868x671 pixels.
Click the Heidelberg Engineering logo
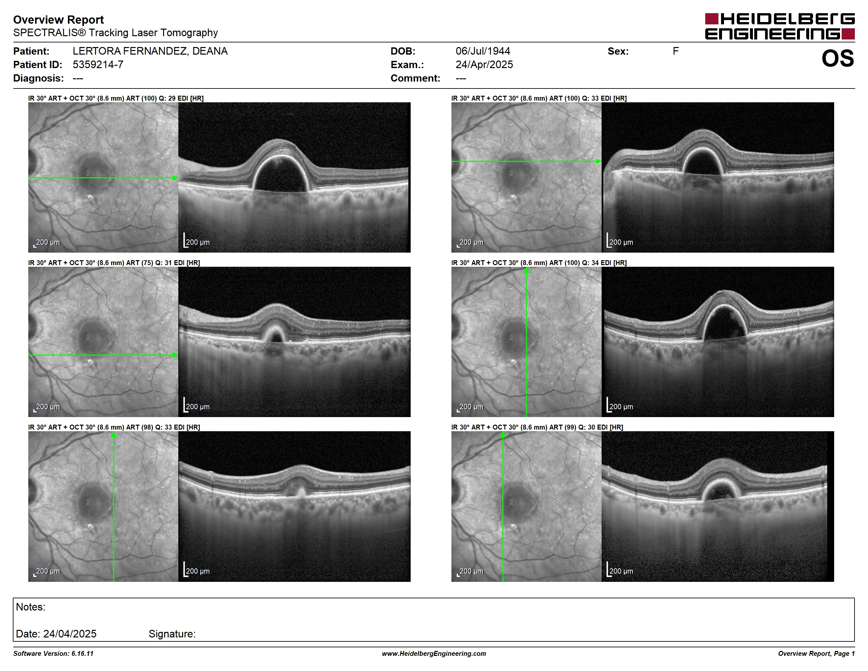(x=780, y=26)
